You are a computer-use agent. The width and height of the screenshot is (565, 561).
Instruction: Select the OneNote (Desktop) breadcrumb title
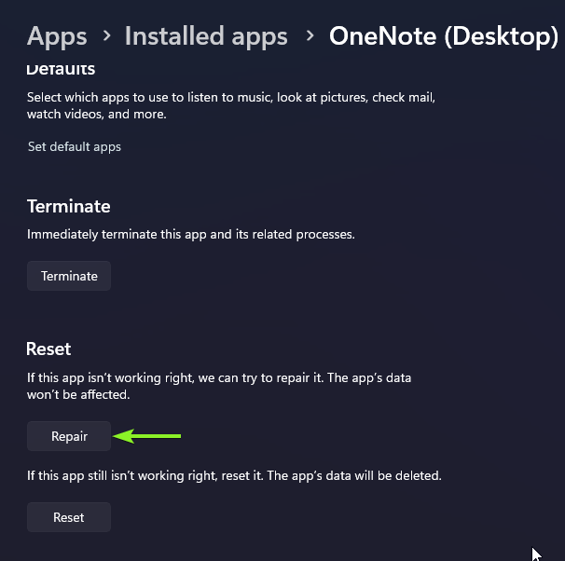click(x=443, y=36)
